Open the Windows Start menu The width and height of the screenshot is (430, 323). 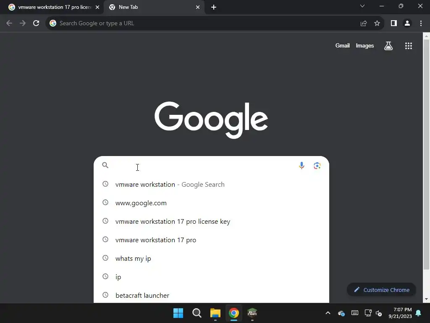coord(178,313)
